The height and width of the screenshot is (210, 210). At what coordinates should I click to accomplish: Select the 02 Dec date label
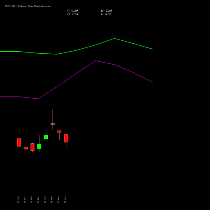click(31, 200)
